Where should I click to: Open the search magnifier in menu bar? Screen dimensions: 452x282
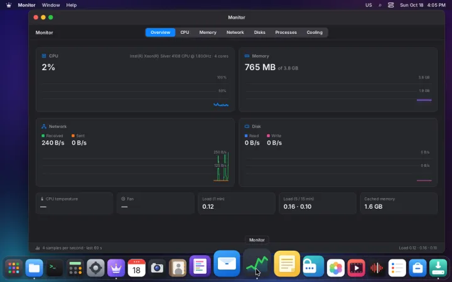(380, 5)
